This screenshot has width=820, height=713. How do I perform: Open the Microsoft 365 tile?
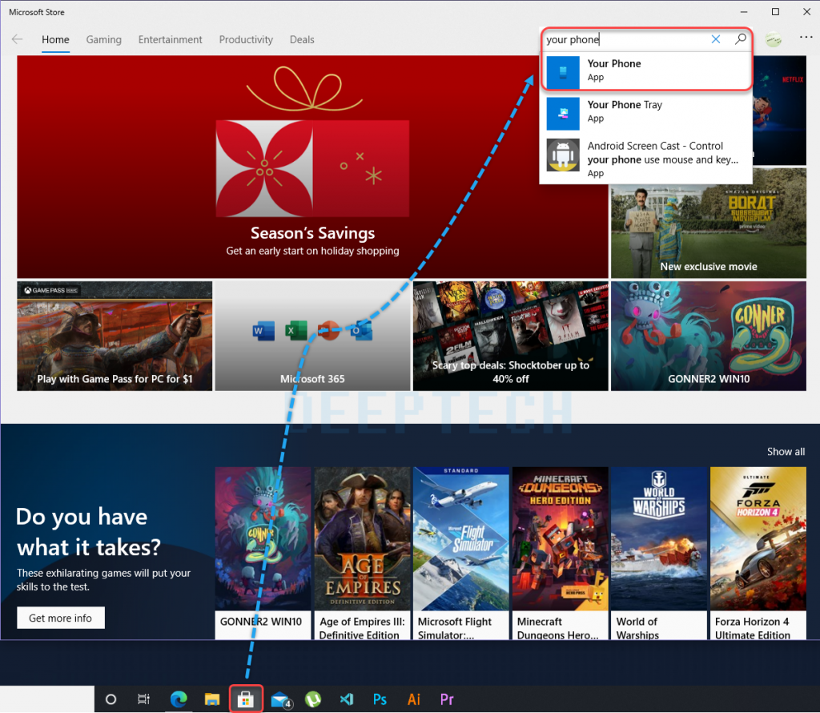coord(312,336)
